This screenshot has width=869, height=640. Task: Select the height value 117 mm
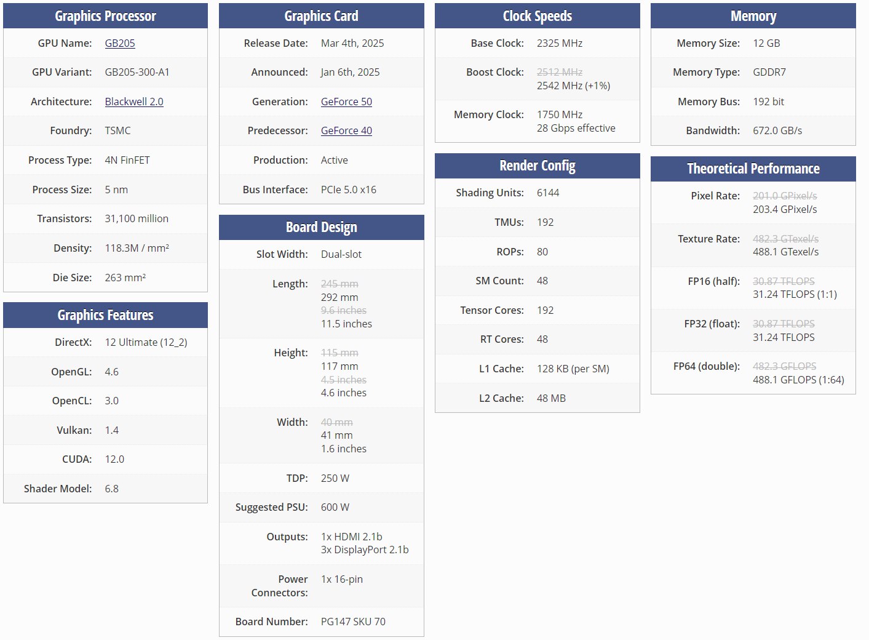click(339, 366)
